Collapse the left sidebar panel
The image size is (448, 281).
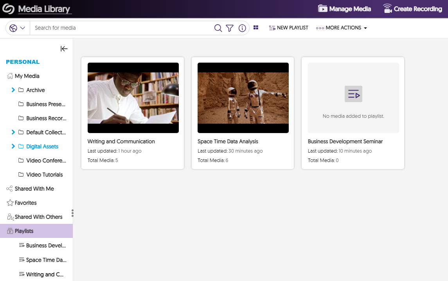tap(64, 49)
